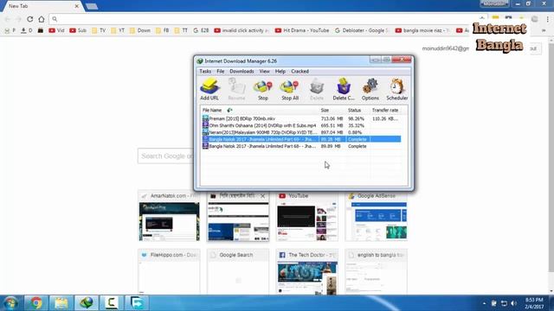Open the YT bookmarks folder
The image size is (554, 311).
[118, 31]
